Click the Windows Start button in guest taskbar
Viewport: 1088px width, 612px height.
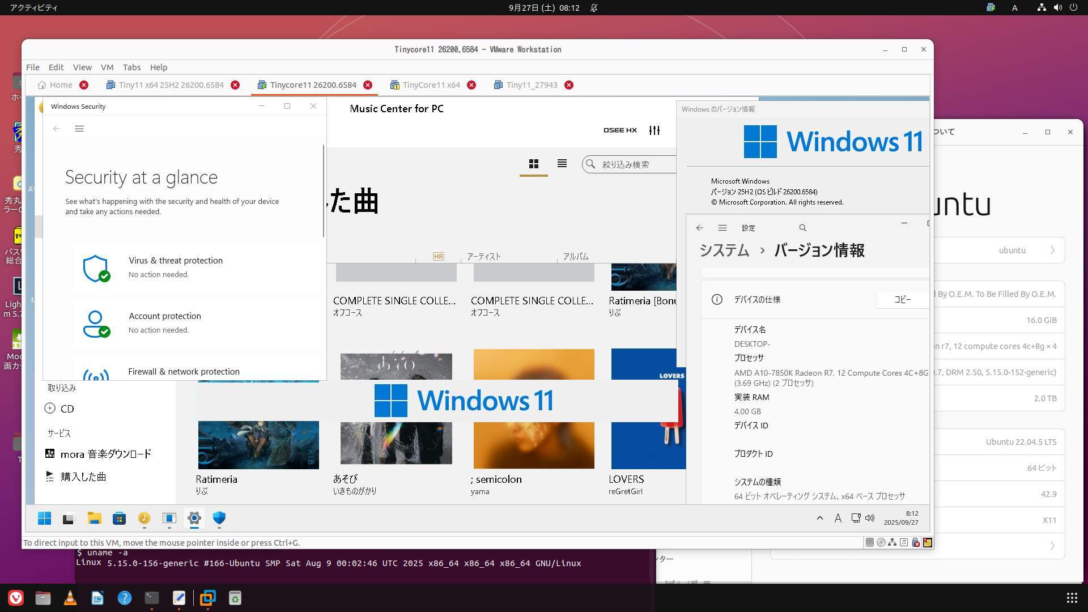(x=44, y=518)
